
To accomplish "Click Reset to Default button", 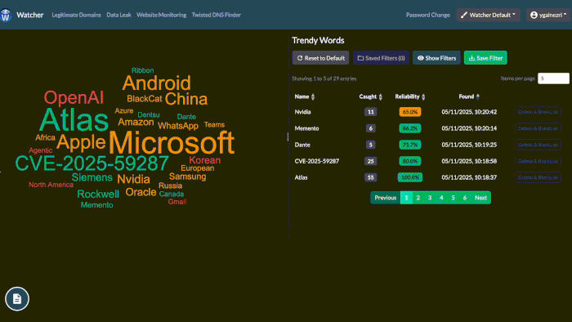I will click(320, 58).
